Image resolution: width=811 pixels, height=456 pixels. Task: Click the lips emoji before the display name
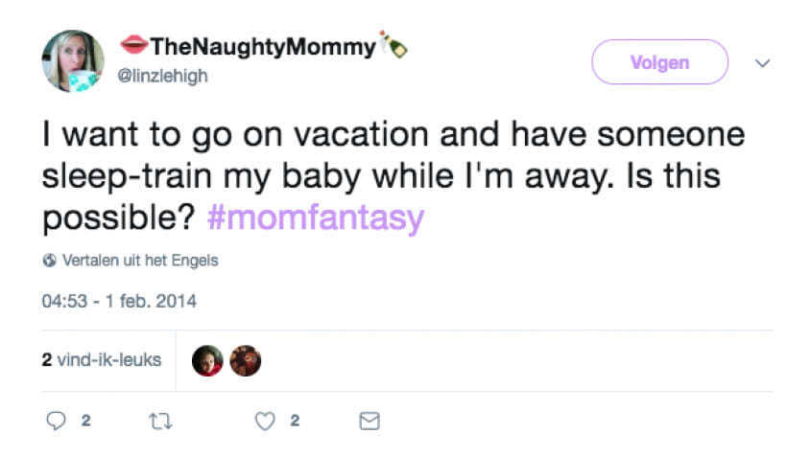coord(133,45)
